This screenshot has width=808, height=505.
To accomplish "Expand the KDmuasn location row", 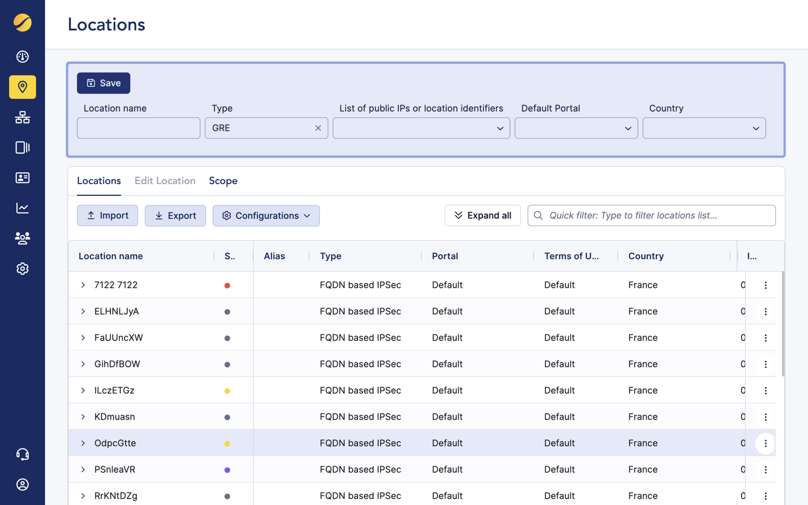I will pos(83,417).
